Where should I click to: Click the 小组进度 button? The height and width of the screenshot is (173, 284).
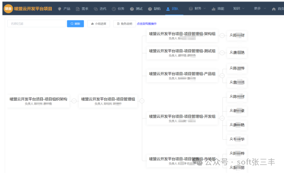tap(99, 24)
